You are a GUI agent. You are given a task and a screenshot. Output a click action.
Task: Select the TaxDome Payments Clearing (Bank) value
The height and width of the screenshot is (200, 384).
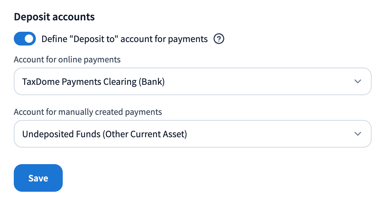tap(93, 82)
